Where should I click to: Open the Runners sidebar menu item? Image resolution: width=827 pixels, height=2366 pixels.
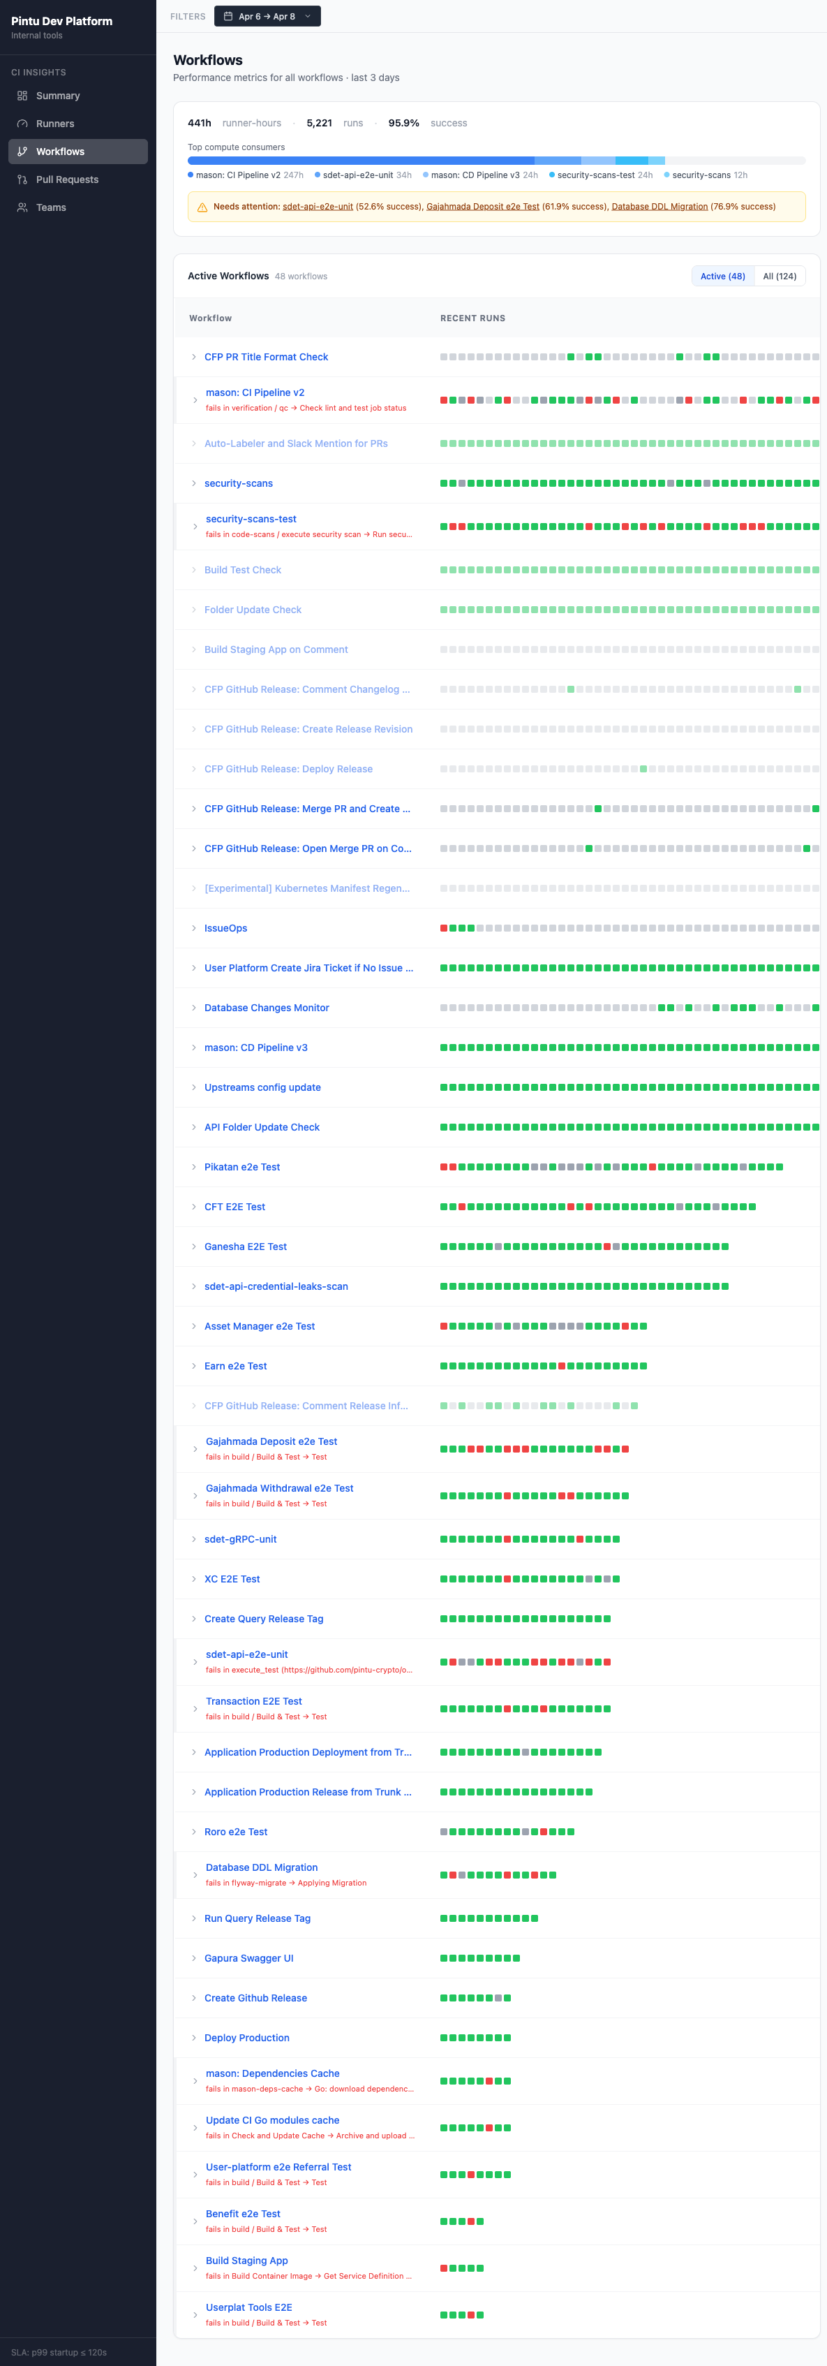pos(78,124)
